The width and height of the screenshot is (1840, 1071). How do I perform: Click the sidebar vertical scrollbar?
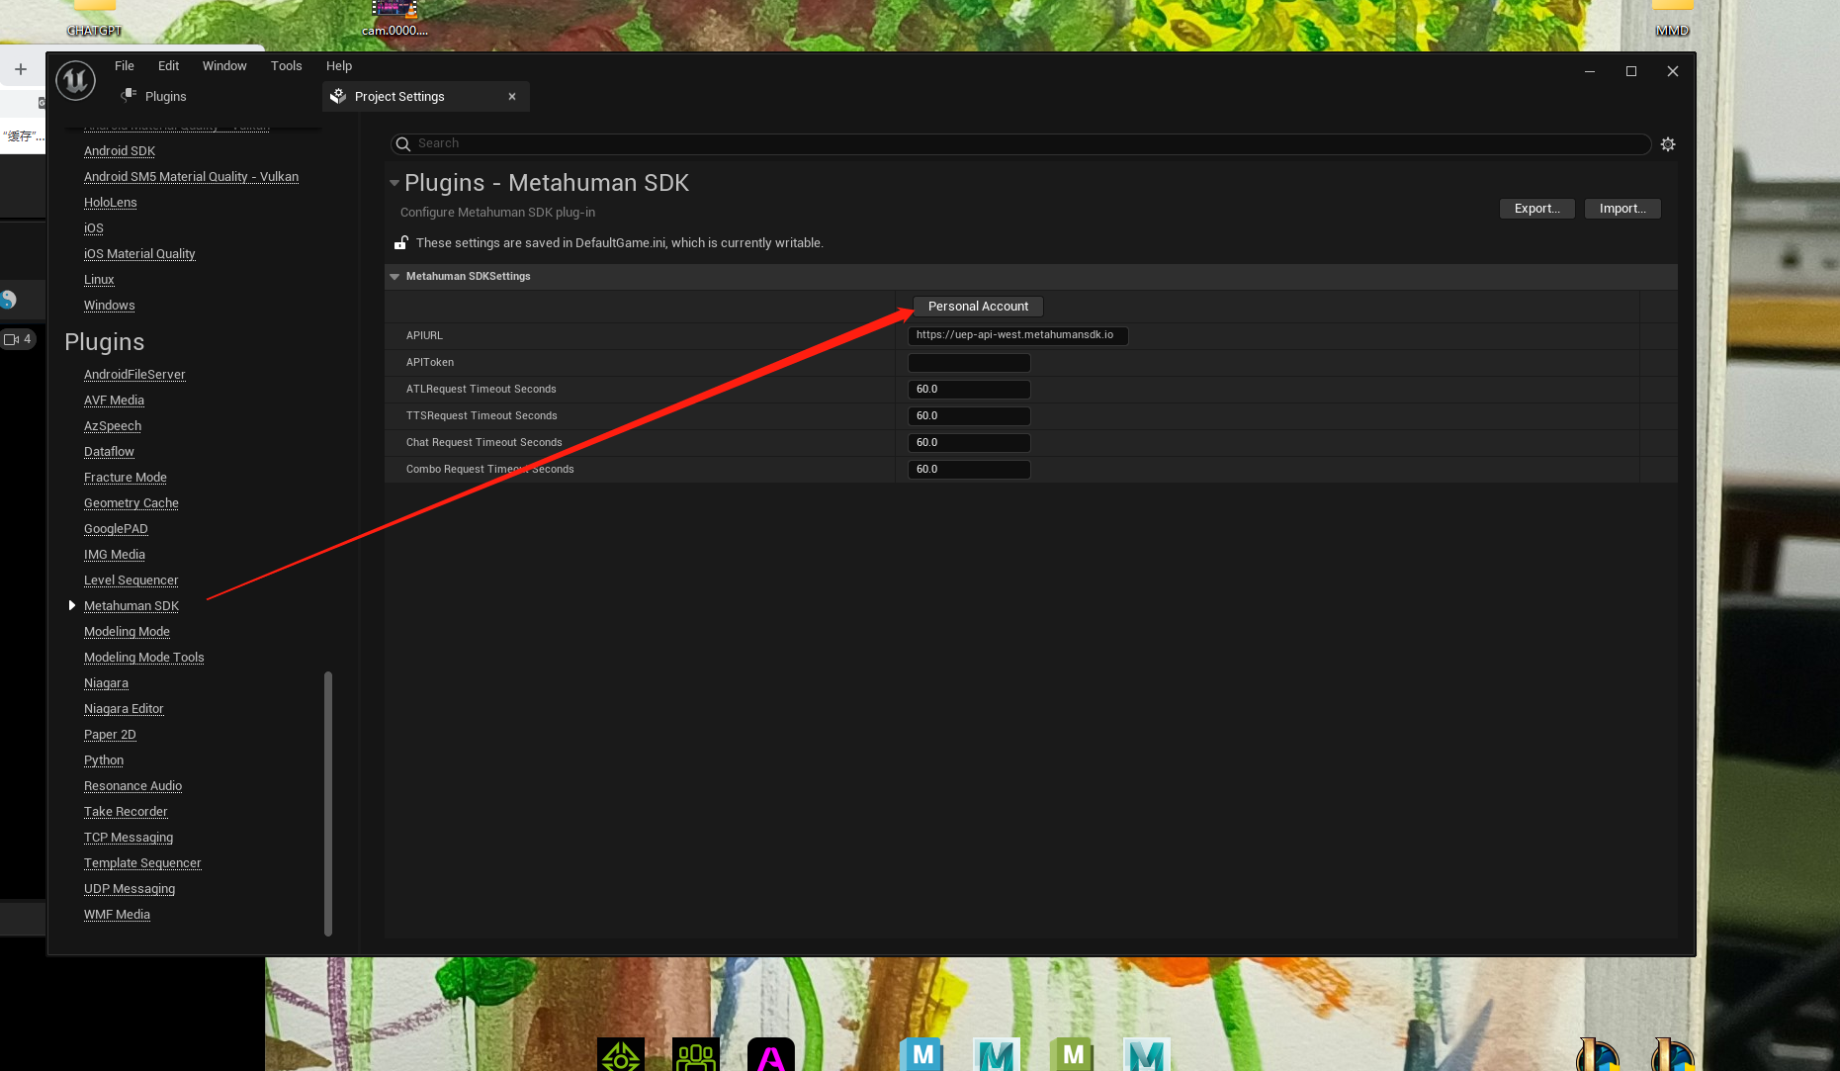[x=328, y=803]
